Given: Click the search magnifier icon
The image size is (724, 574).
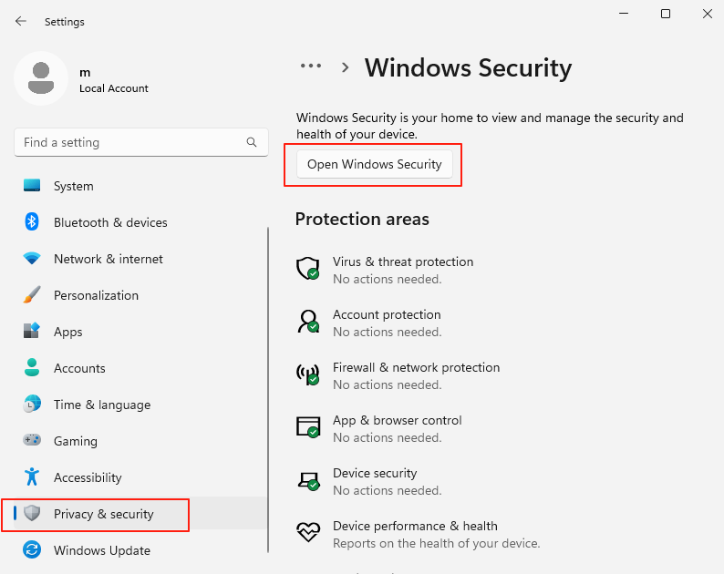Looking at the screenshot, I should 252,142.
